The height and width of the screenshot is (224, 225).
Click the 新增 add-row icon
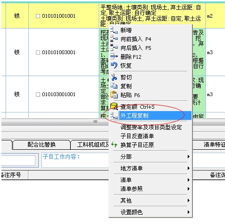click(114, 30)
